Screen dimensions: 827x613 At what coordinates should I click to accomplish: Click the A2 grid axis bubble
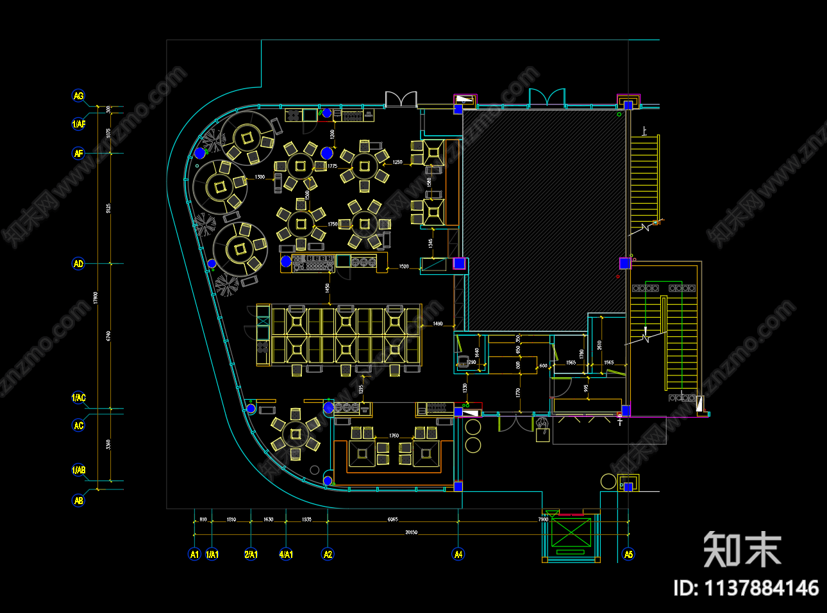[x=328, y=554]
